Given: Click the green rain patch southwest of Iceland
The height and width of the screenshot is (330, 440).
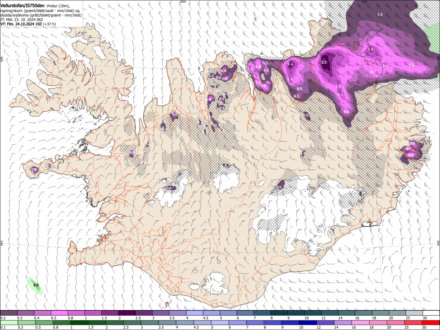Looking at the screenshot, I should (x=35, y=286).
